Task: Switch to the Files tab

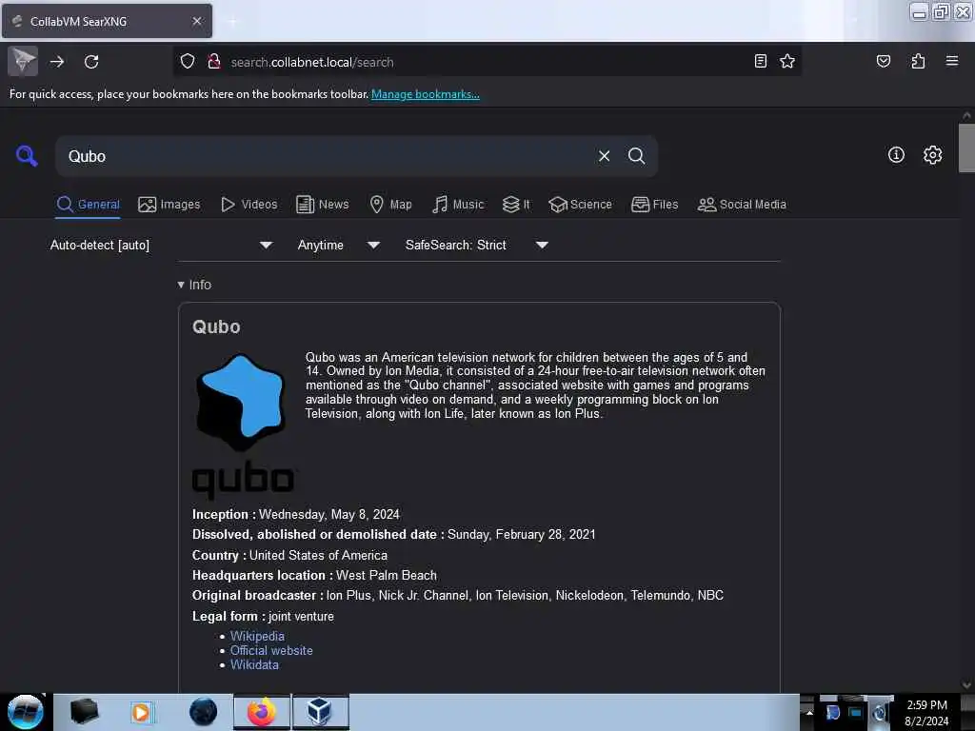Action: click(654, 205)
